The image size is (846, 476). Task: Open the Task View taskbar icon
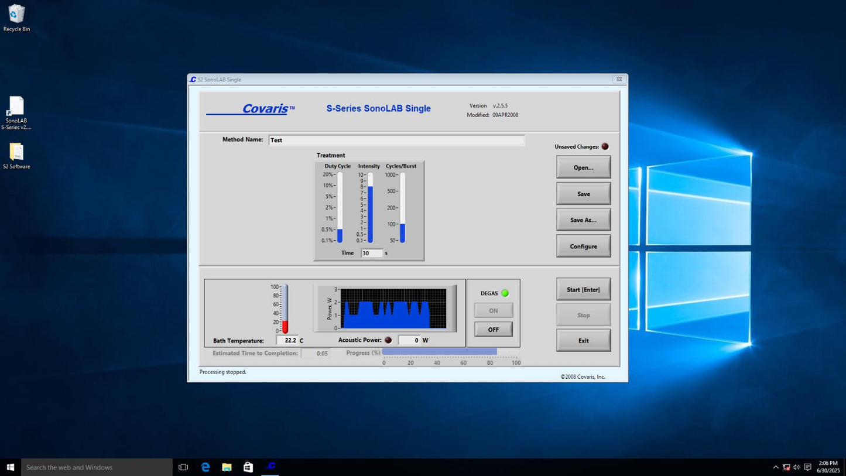[x=183, y=467]
